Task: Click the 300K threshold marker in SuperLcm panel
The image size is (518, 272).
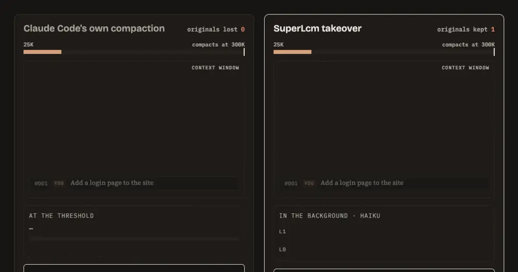Action: [x=494, y=52]
